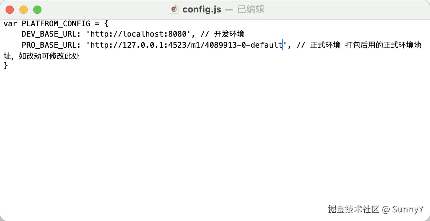This screenshot has width=430, height=221.
Task: Click the config.js document proxy icon
Action: (x=174, y=9)
